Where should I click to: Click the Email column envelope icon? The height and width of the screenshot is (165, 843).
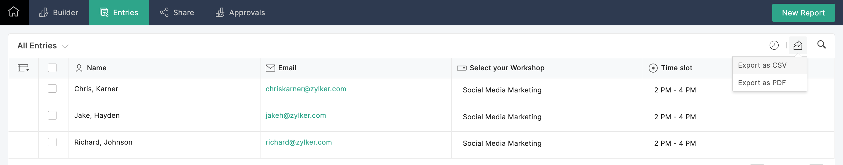point(270,68)
